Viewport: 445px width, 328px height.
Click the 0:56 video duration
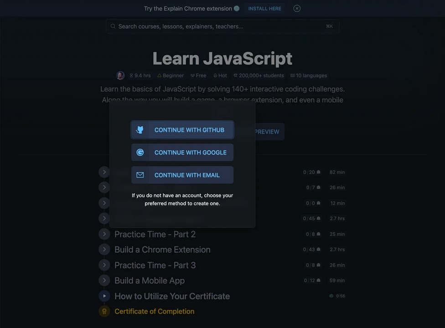click(341, 296)
